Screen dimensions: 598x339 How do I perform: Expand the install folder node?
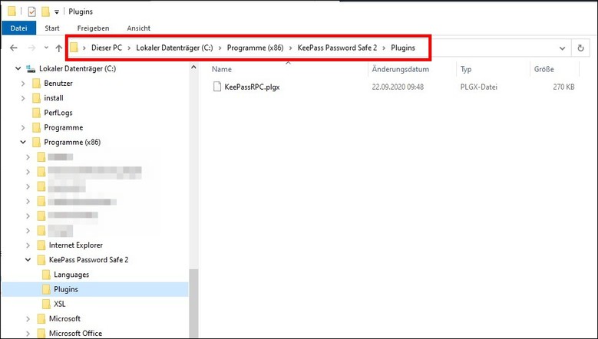pyautogui.click(x=23, y=98)
